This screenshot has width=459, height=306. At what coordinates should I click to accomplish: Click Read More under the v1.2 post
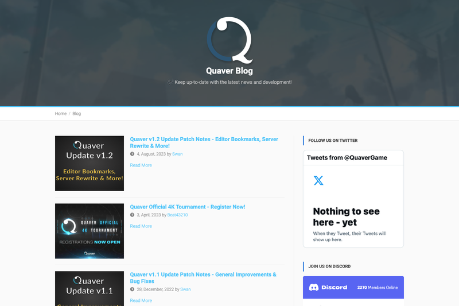(141, 165)
